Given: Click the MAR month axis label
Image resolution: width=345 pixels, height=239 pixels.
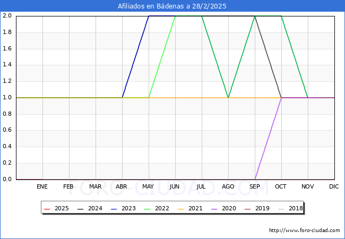Looking at the screenshot, I should (95, 186).
